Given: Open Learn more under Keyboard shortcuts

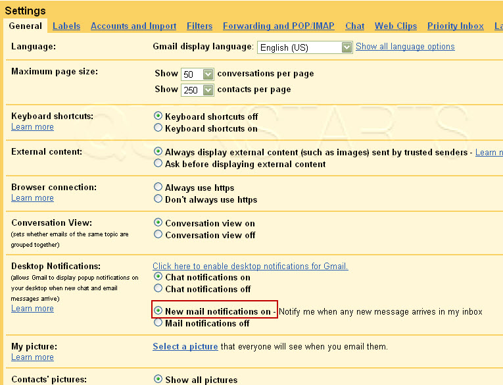Looking at the screenshot, I should (32, 127).
